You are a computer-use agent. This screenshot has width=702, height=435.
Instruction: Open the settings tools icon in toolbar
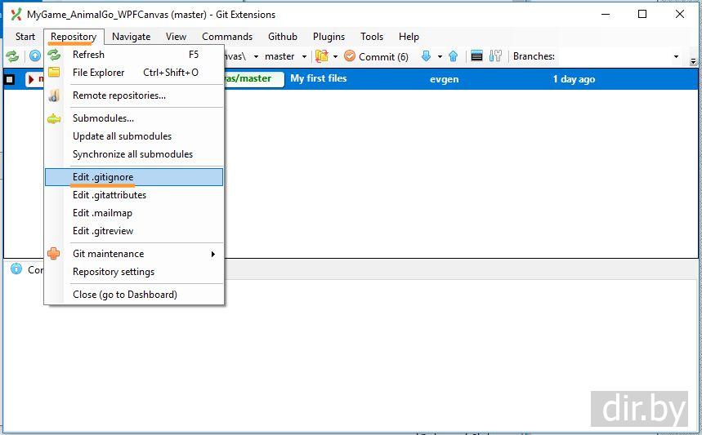click(496, 56)
